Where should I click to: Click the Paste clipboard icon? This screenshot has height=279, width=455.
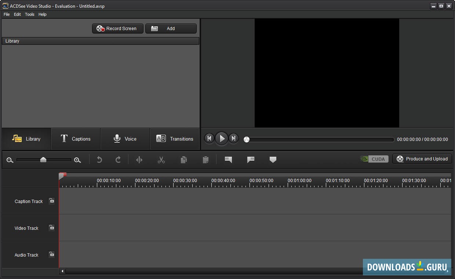pyautogui.click(x=206, y=160)
